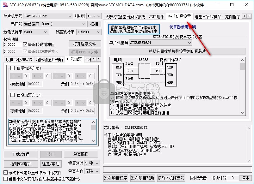
Task: Select Keil仿真设置 tab
Action: tap(179, 16)
